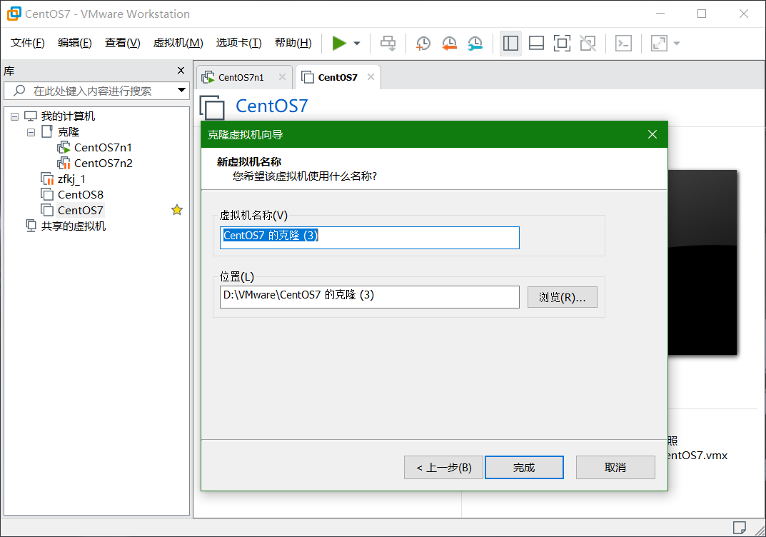Select CentOS8 in the library tree
Viewport: 766px width, 537px height.
[x=81, y=194]
